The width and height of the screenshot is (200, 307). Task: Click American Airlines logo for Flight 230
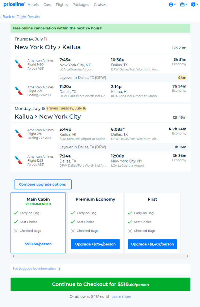(19, 133)
